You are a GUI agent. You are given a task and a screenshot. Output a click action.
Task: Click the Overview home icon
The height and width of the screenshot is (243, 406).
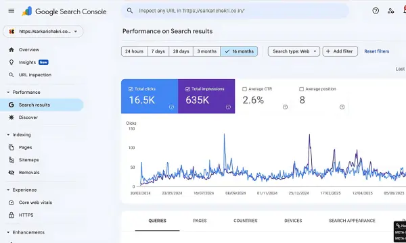(x=12, y=49)
